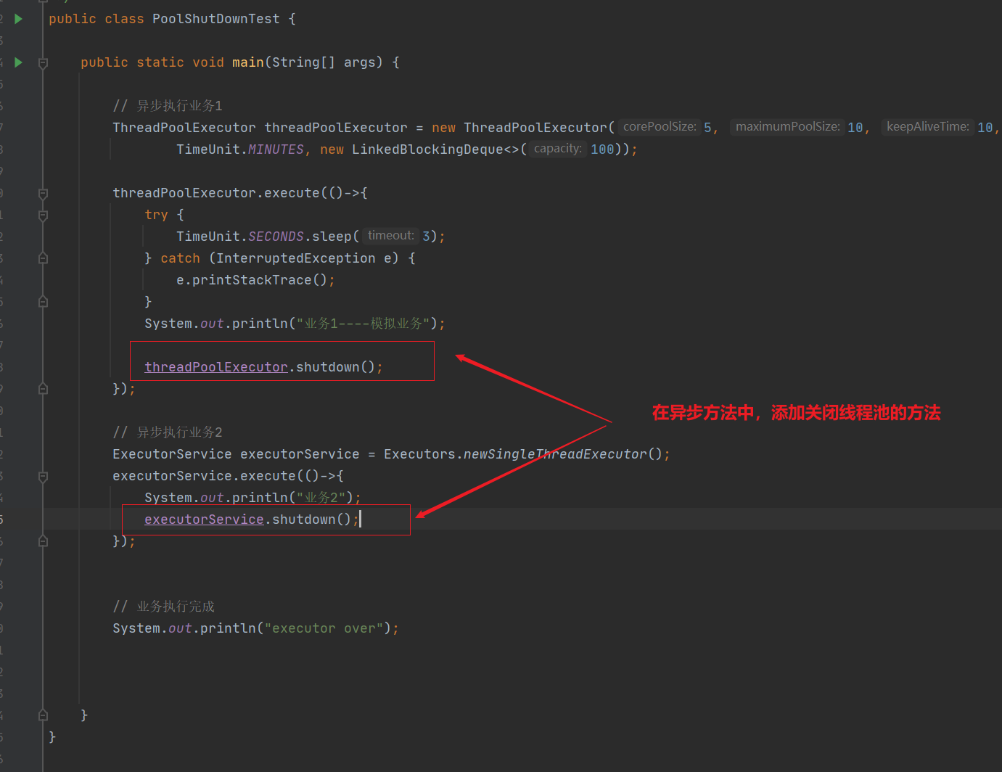The image size is (1002, 772).
Task: Click the class keyword
Action: [x=124, y=19]
